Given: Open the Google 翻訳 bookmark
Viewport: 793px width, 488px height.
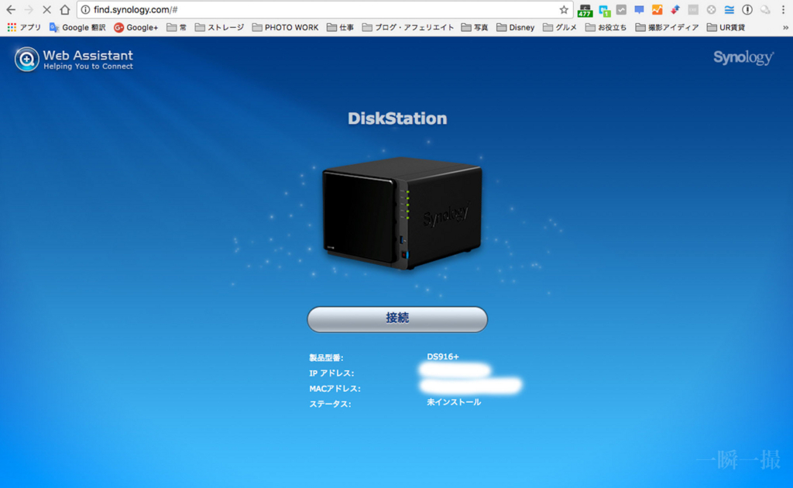Looking at the screenshot, I should tap(77, 27).
